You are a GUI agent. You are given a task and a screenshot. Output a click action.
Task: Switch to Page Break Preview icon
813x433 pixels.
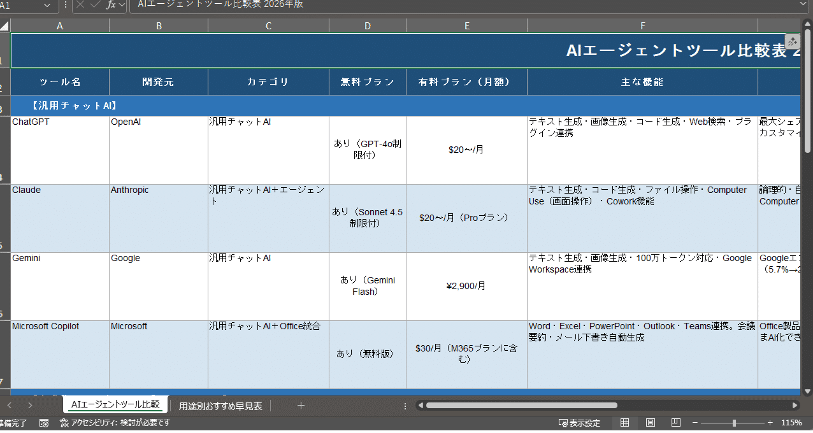675,423
